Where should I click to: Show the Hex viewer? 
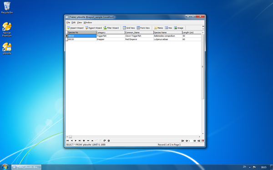[x=168, y=28]
